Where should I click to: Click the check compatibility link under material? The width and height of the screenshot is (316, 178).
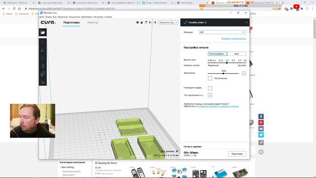pos(234,39)
